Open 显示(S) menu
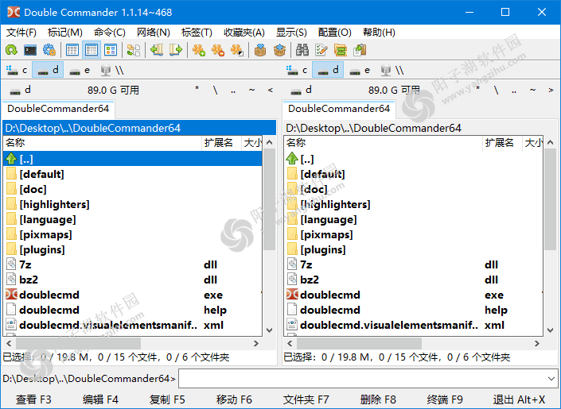561x409 pixels. [x=291, y=33]
